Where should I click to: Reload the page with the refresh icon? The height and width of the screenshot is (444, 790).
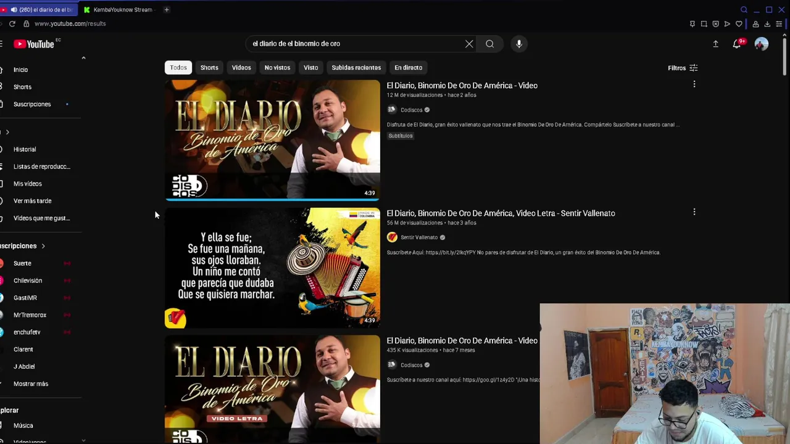12,23
